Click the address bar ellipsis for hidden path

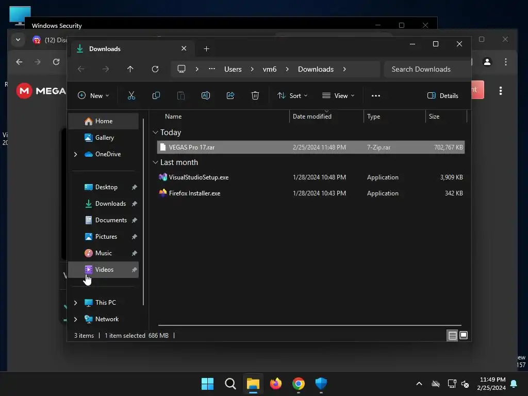[212, 69]
